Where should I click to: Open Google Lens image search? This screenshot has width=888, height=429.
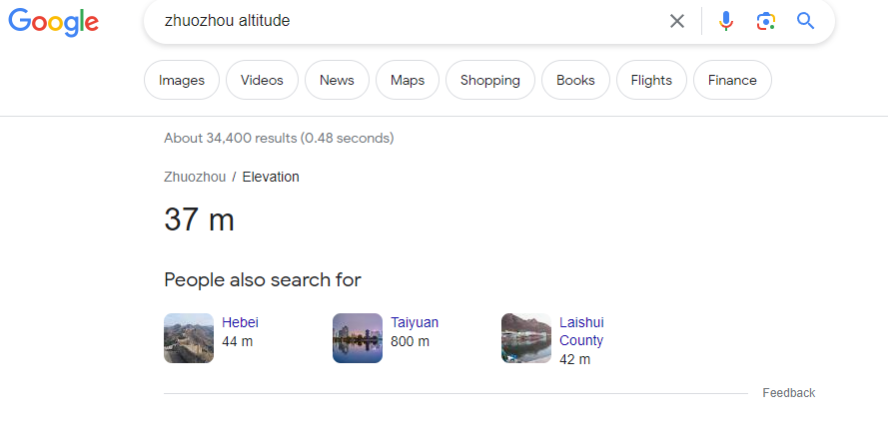click(766, 21)
